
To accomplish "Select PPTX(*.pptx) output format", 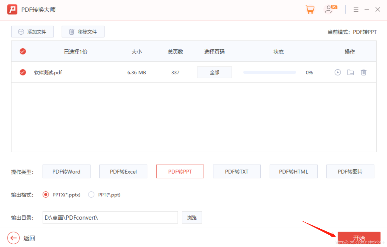I will (x=62, y=194).
